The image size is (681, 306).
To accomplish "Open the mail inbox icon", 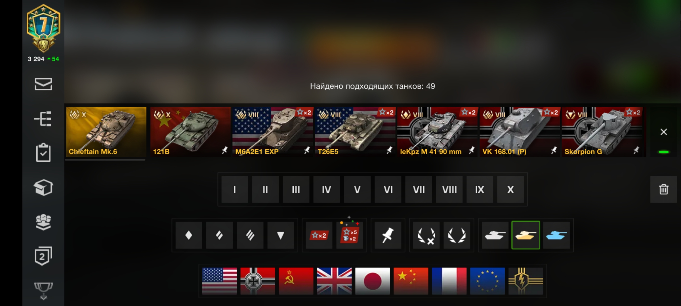I will pyautogui.click(x=43, y=84).
